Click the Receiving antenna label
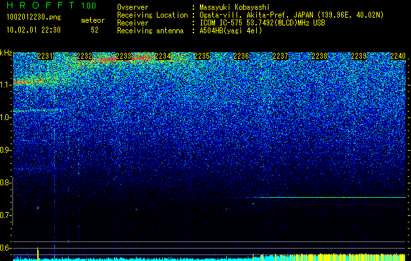411x261 pixels. [150, 31]
